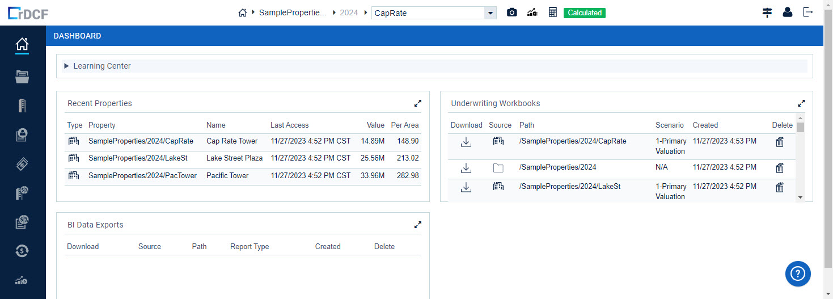Screen dimensions: 833x299
Task: Open SampleProperties/2024/LakeSt recent property
Action: 138,158
